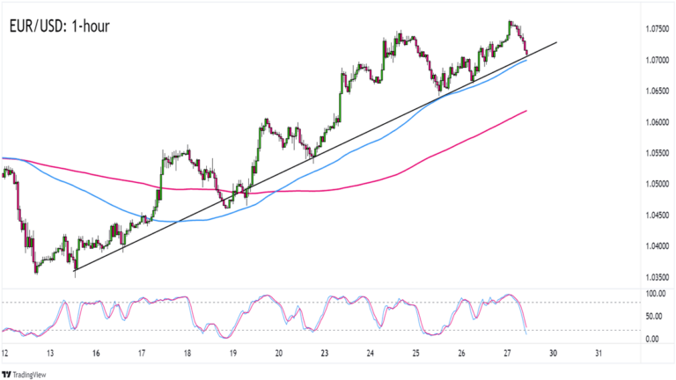Select date 27 on the time axis
Screen dimensions: 676x380
[507, 354]
